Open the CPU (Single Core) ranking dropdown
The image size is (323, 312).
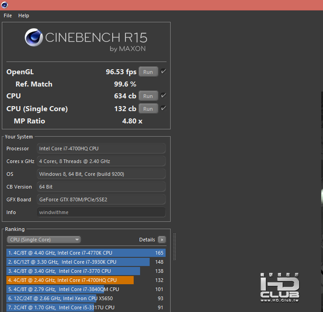[x=44, y=240]
